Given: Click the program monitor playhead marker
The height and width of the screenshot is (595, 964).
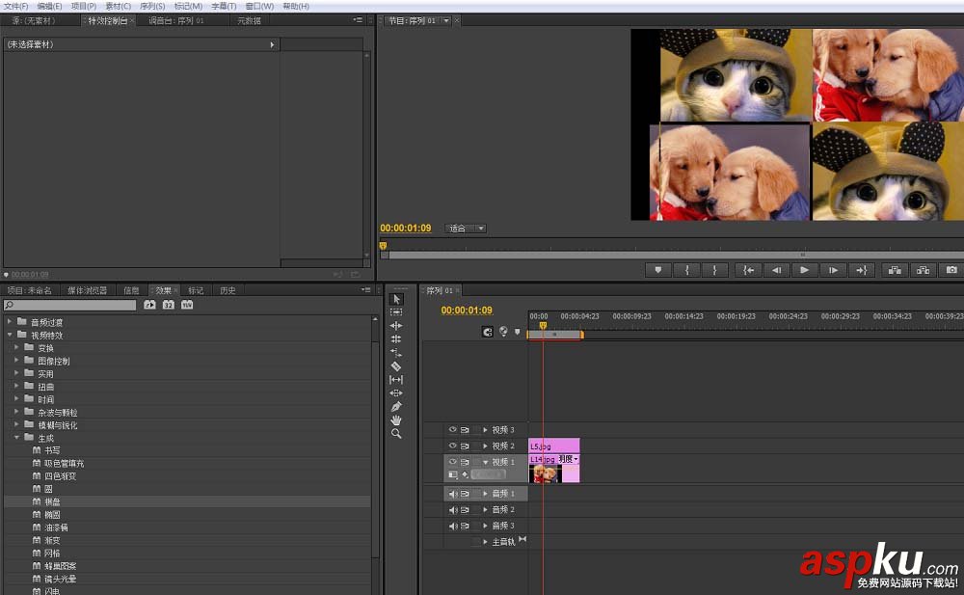Looking at the screenshot, I should pyautogui.click(x=383, y=246).
